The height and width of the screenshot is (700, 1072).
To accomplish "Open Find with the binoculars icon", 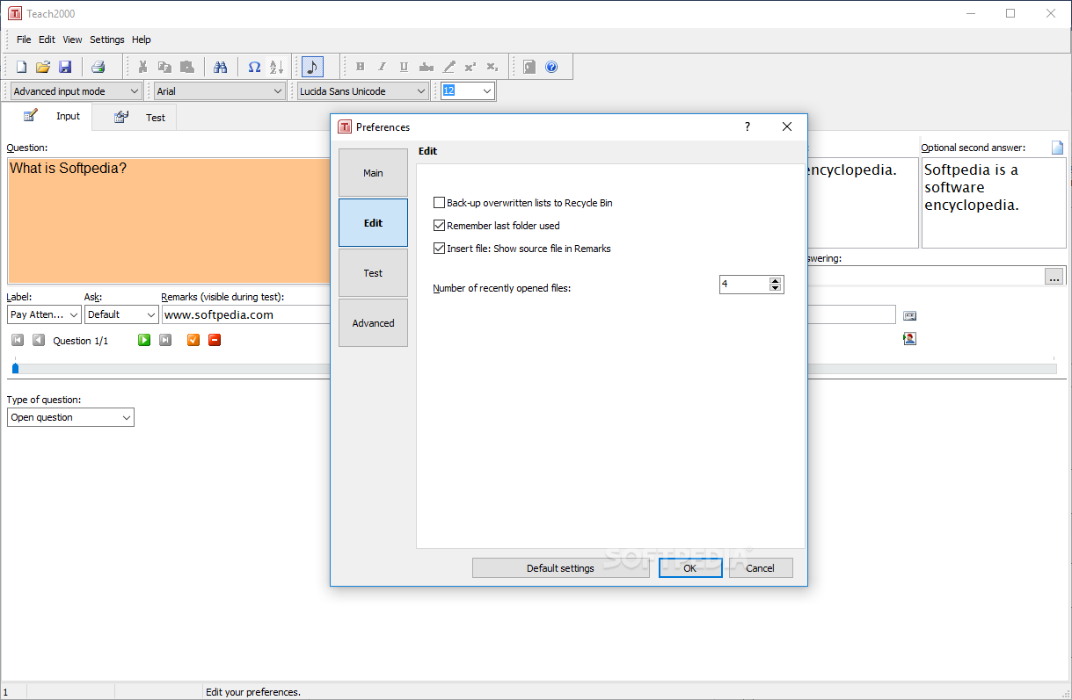I will (221, 67).
